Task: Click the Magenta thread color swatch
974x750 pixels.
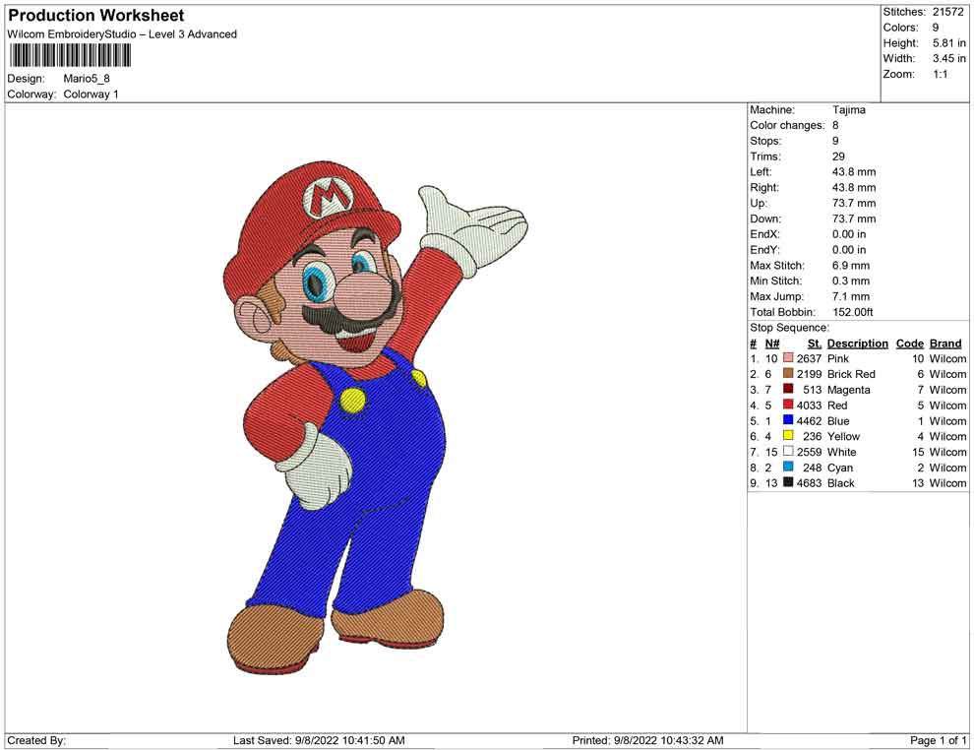Action: pyautogui.click(x=788, y=389)
